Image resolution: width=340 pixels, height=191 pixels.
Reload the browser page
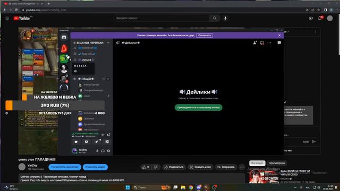pyautogui.click(x=16, y=10)
